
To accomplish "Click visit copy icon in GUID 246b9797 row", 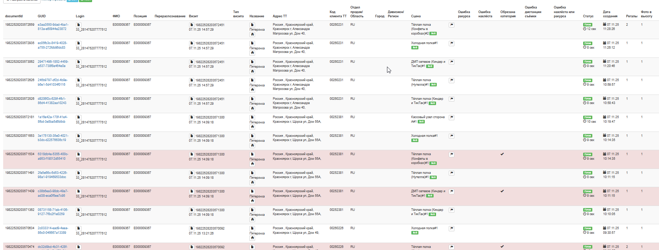I will point(192,80).
